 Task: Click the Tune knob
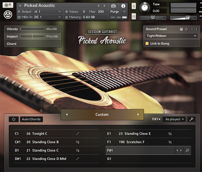pyautogui.click(x=145, y=8)
